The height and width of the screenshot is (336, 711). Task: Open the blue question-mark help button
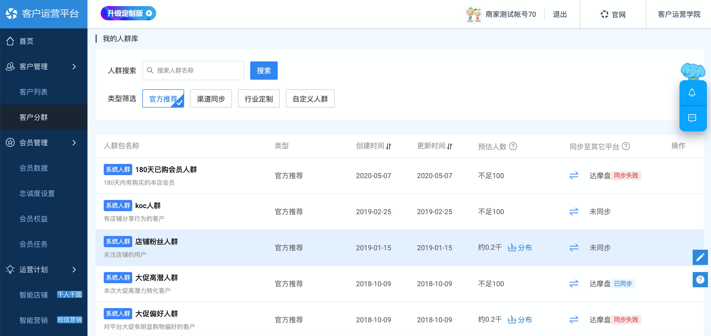point(700,280)
